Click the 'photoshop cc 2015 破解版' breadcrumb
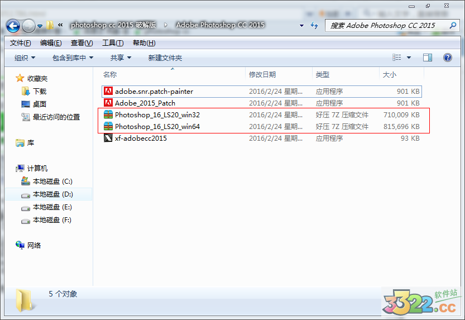Image resolution: width=465 pixels, height=320 pixels. coord(113,25)
